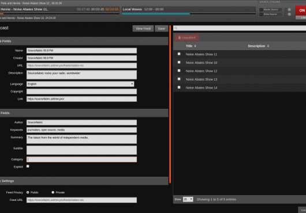Click the search magnifier icon
Screen dimensions: 306x213
176,28
